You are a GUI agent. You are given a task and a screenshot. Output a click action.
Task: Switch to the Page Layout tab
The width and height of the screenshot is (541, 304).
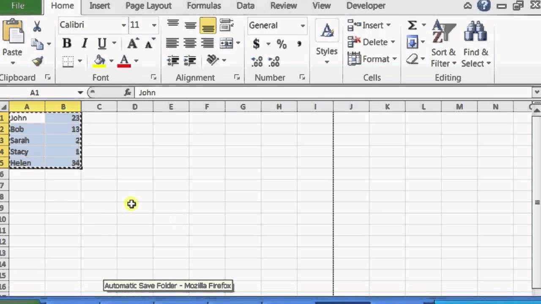(x=148, y=6)
